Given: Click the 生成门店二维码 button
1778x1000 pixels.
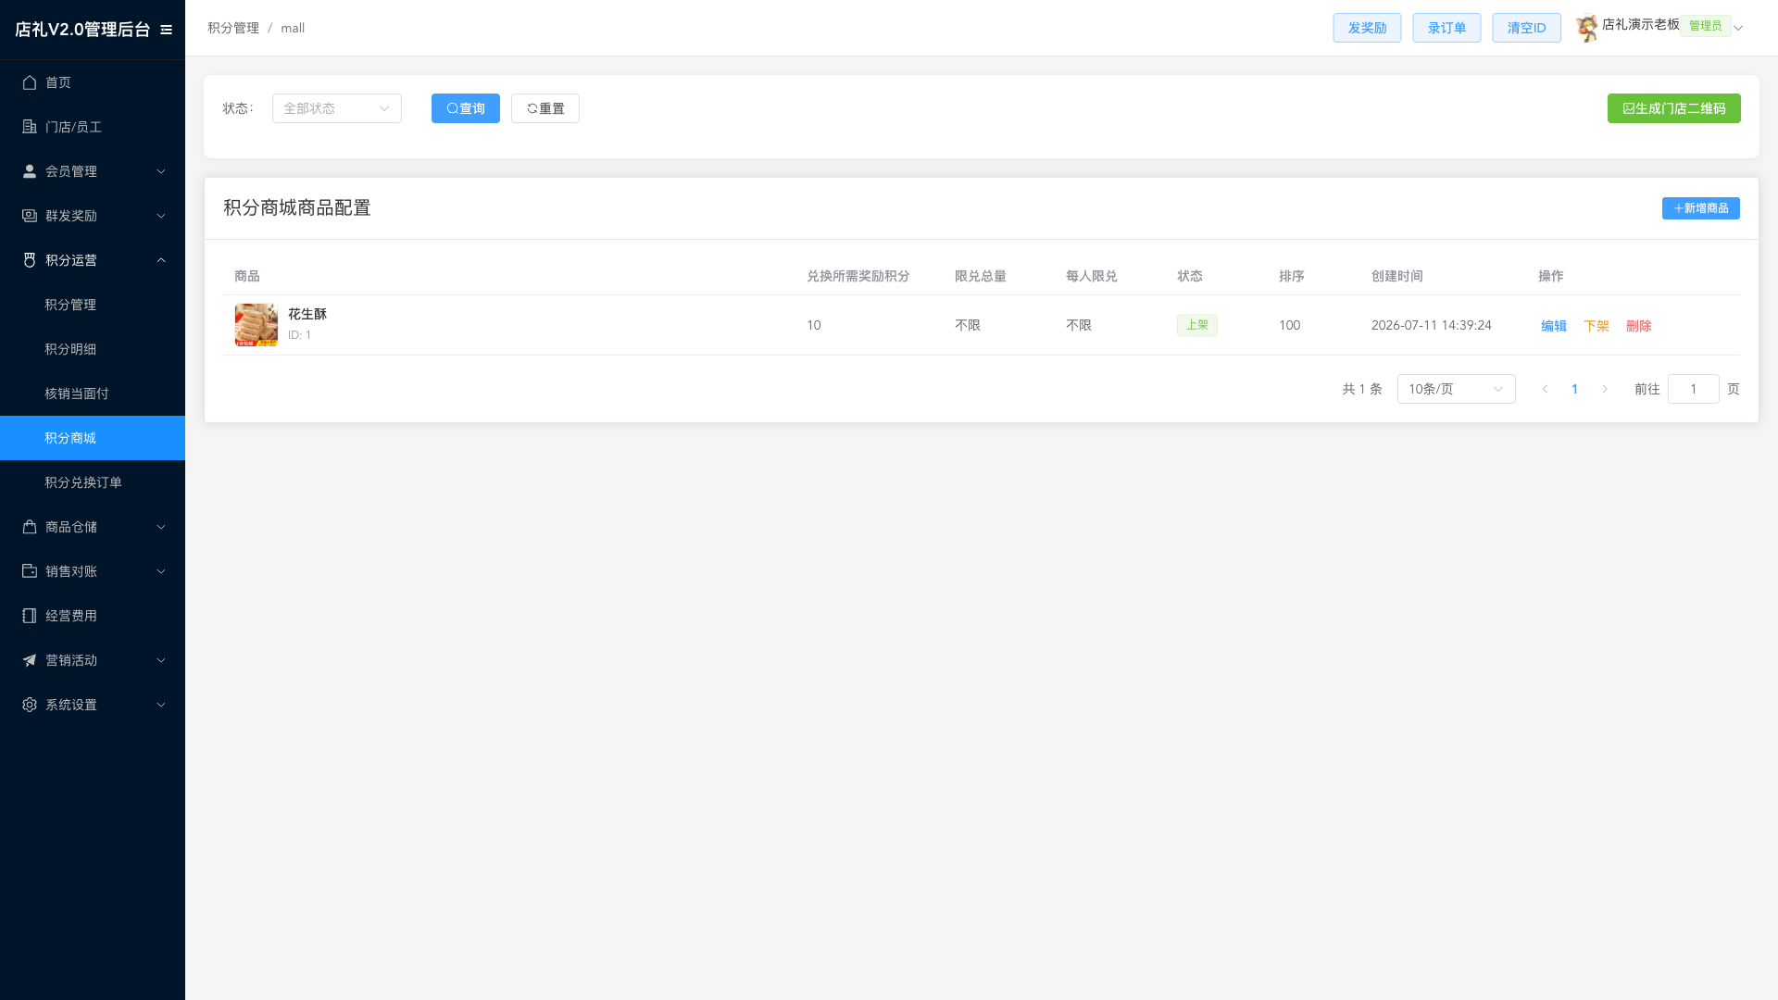Looking at the screenshot, I should (1674, 108).
